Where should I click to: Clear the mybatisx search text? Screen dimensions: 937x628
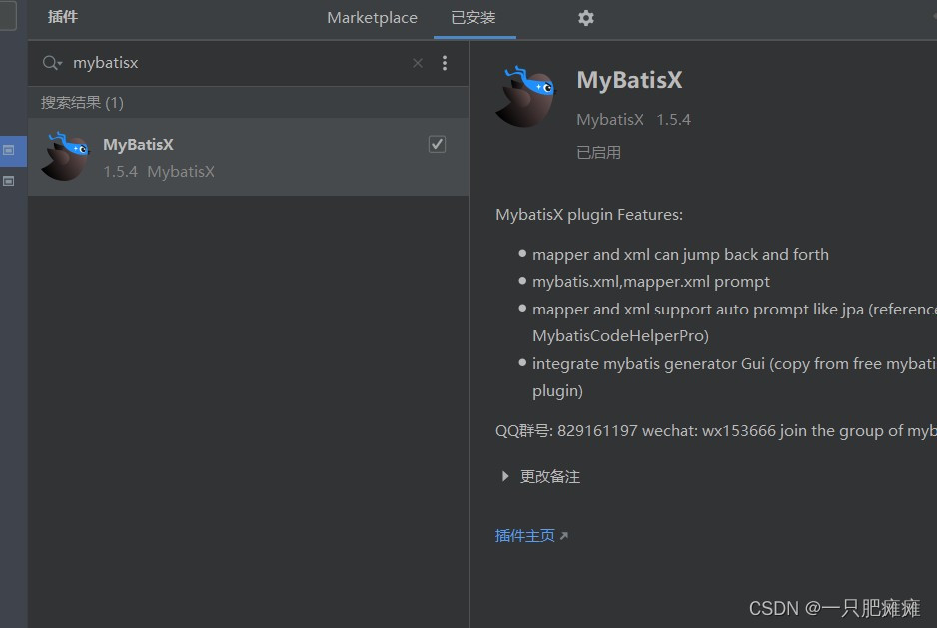[x=418, y=63]
